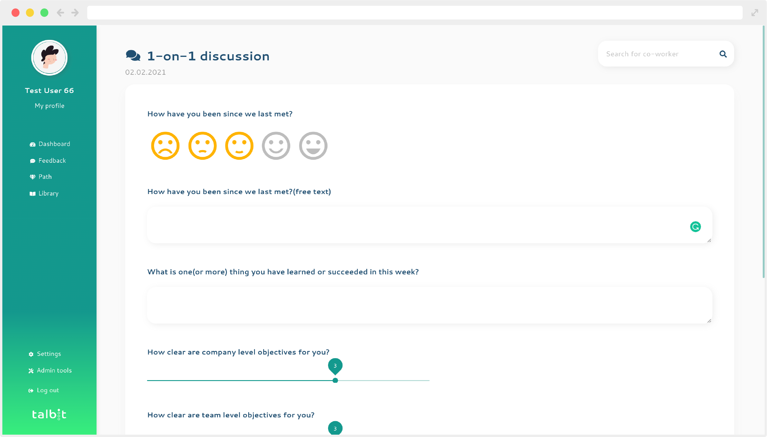The image size is (767, 437).
Task: Choose the gray smiling face rating
Action: tap(276, 146)
